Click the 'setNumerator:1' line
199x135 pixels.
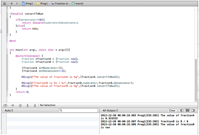pos(42,68)
